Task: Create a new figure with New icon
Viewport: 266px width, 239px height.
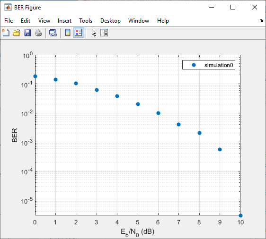Action: tap(6, 33)
